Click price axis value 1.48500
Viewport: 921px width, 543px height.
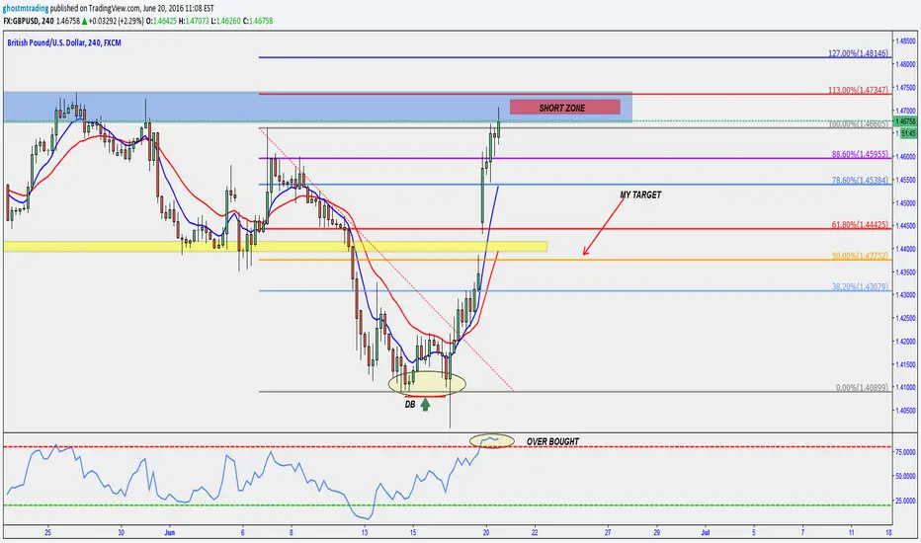(x=906, y=40)
